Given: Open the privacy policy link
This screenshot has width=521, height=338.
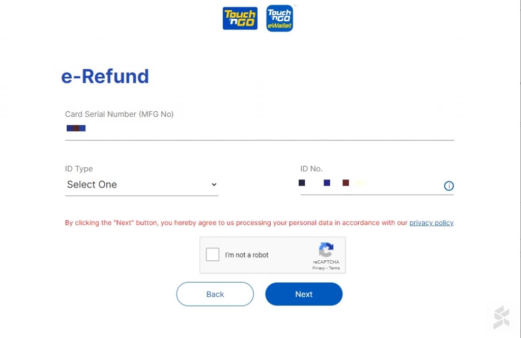Looking at the screenshot, I should click(x=431, y=223).
